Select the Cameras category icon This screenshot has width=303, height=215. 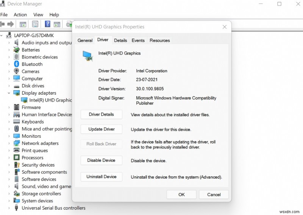click(16, 71)
